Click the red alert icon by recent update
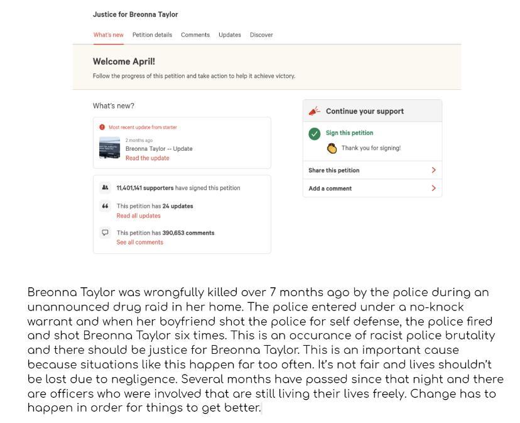Image resolution: width=520 pixels, height=423 pixels. (102, 127)
